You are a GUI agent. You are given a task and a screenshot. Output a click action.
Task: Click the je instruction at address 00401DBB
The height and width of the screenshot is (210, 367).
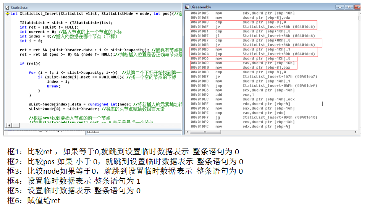(253, 45)
